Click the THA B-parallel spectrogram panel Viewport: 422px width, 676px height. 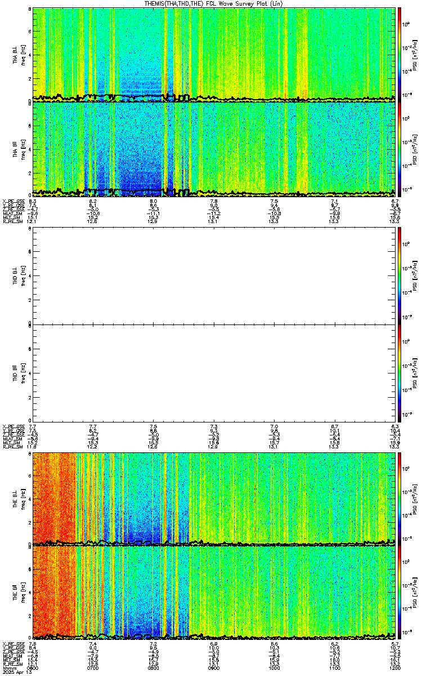(213, 149)
